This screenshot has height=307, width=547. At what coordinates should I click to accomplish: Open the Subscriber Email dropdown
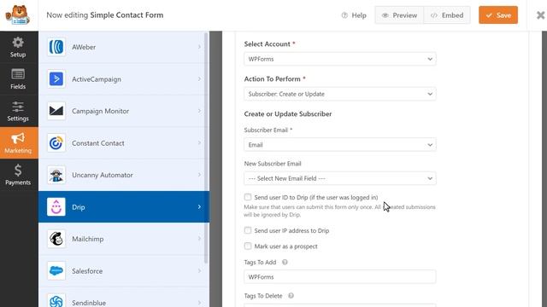[340, 145]
